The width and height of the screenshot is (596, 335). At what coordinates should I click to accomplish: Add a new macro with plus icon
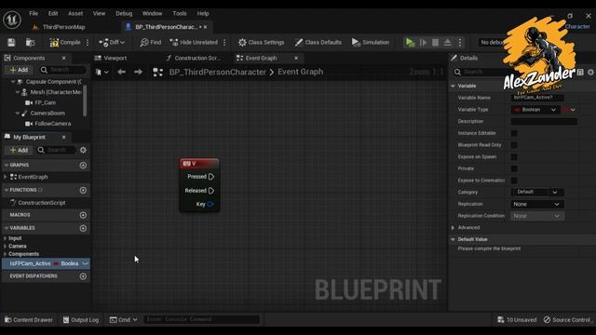83,215
